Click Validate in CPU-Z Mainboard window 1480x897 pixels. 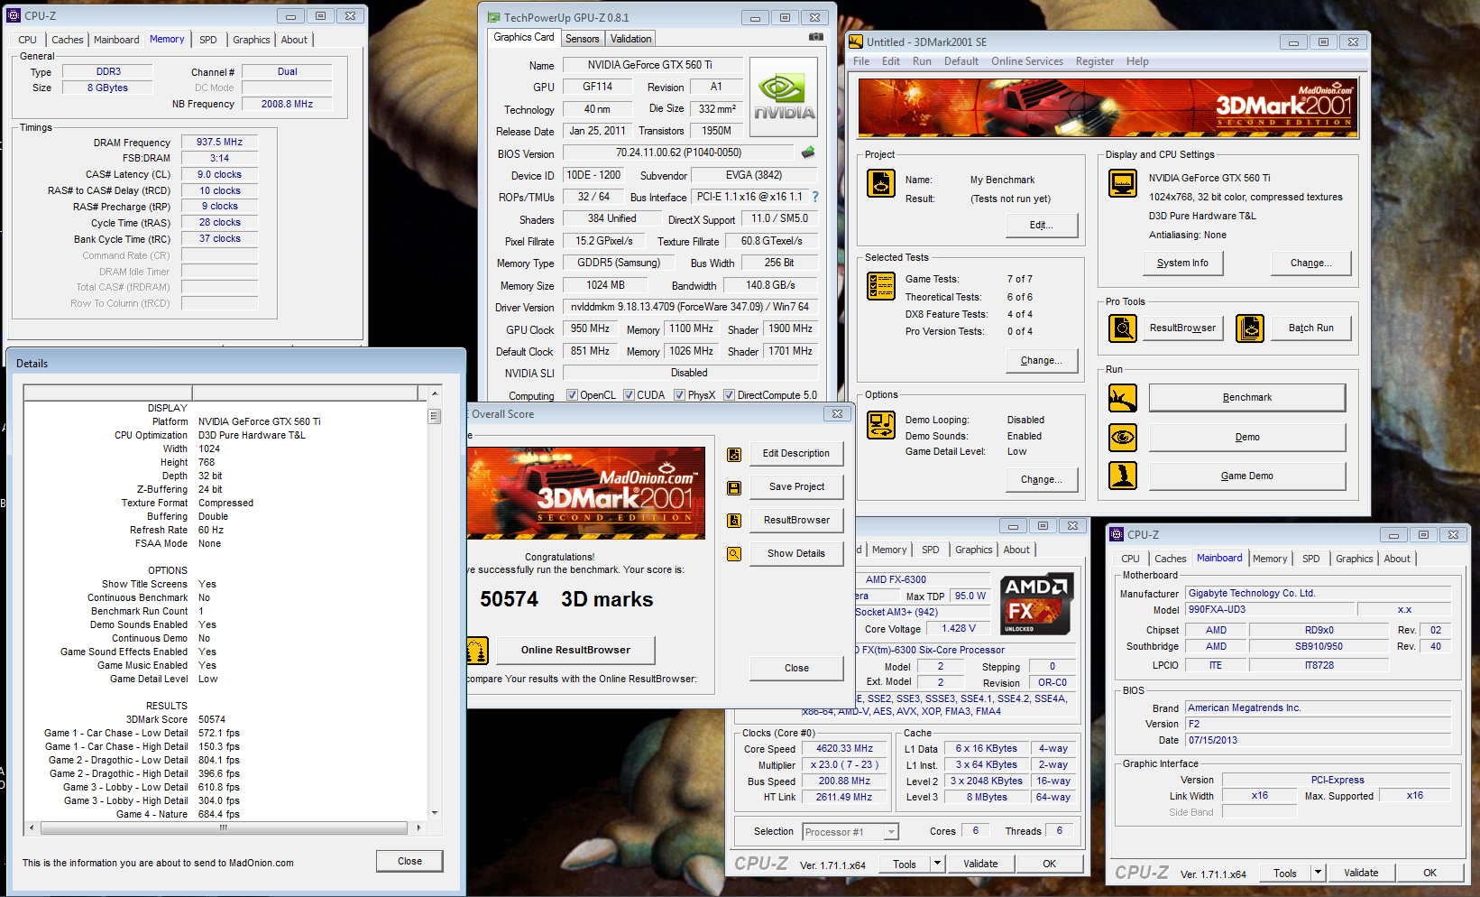[x=1361, y=873]
